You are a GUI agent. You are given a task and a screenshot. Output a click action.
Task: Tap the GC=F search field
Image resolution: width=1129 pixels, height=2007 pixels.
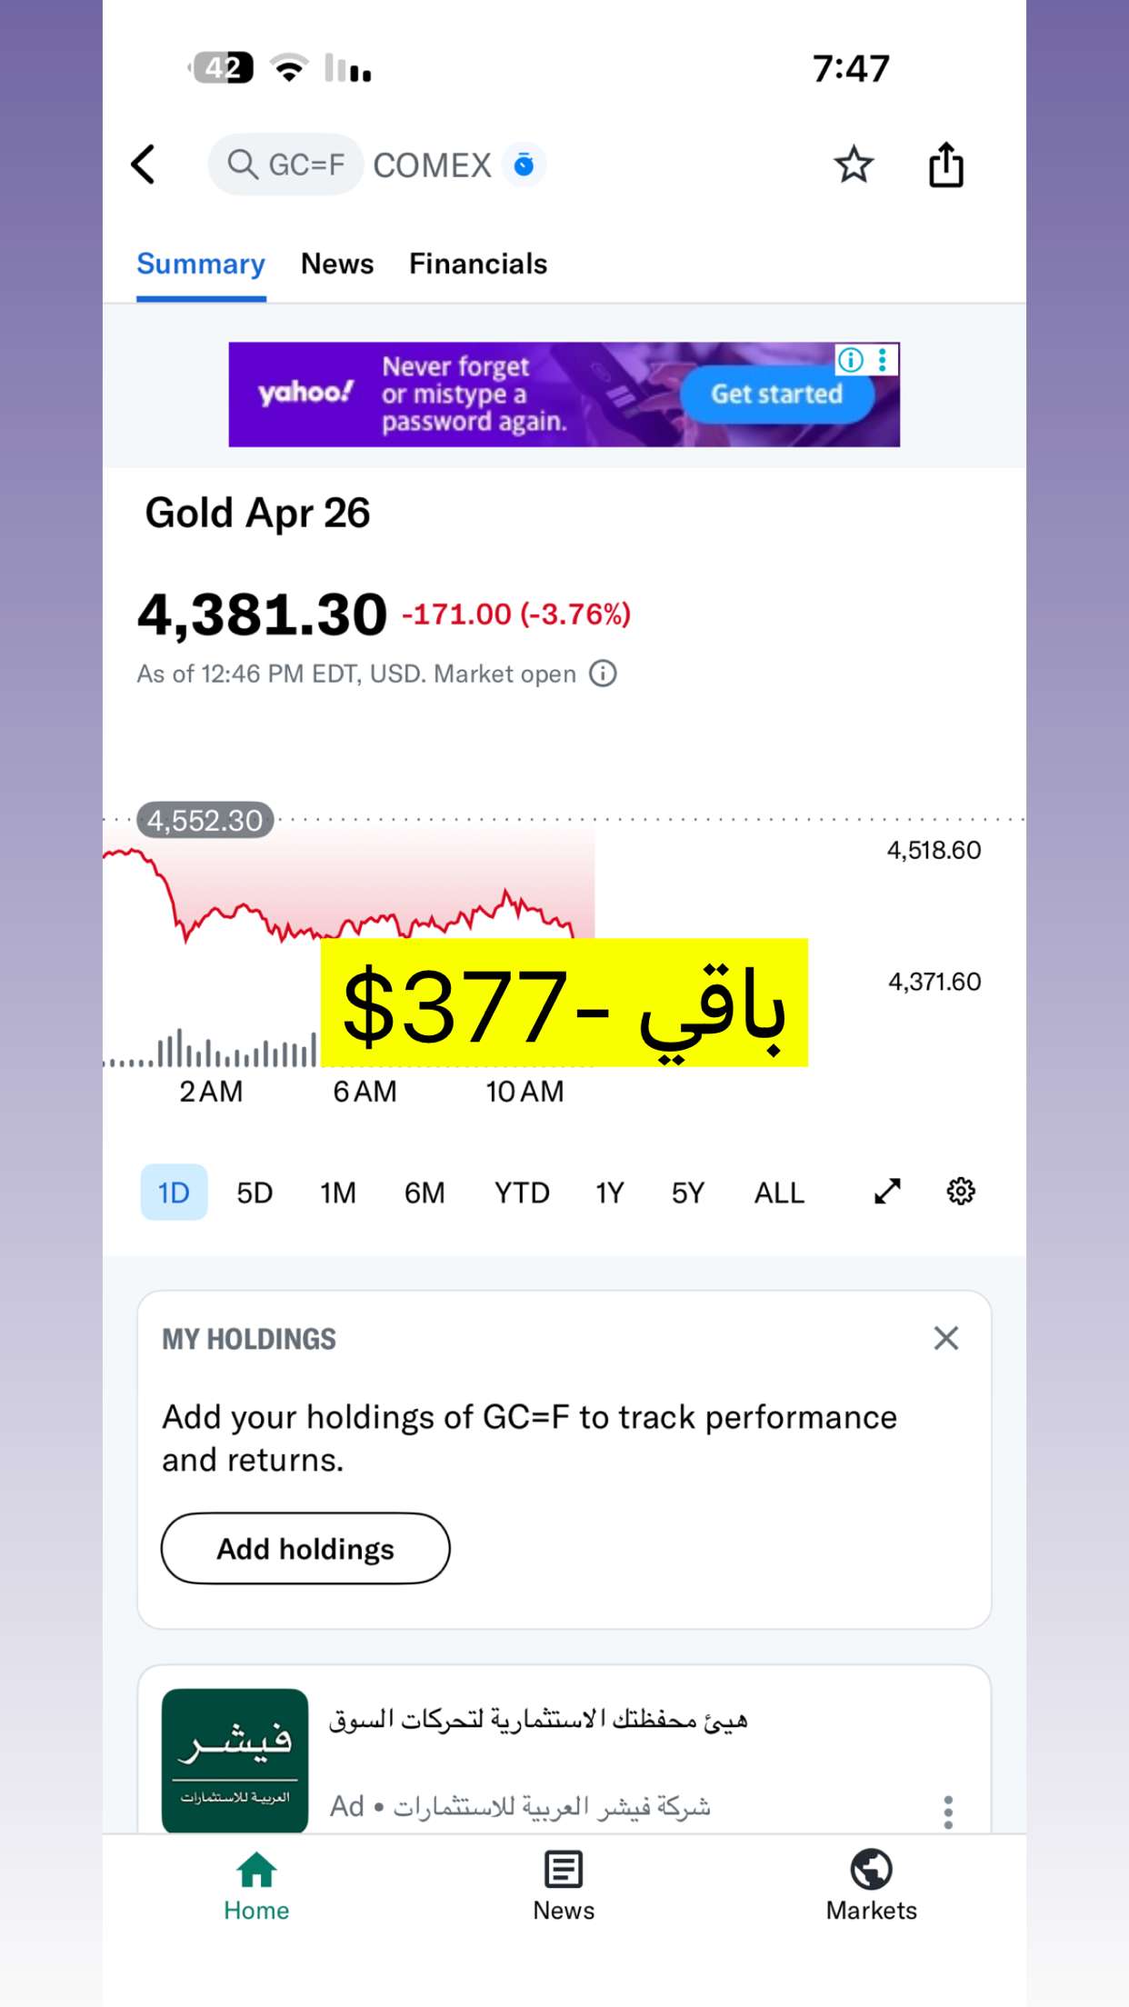286,165
